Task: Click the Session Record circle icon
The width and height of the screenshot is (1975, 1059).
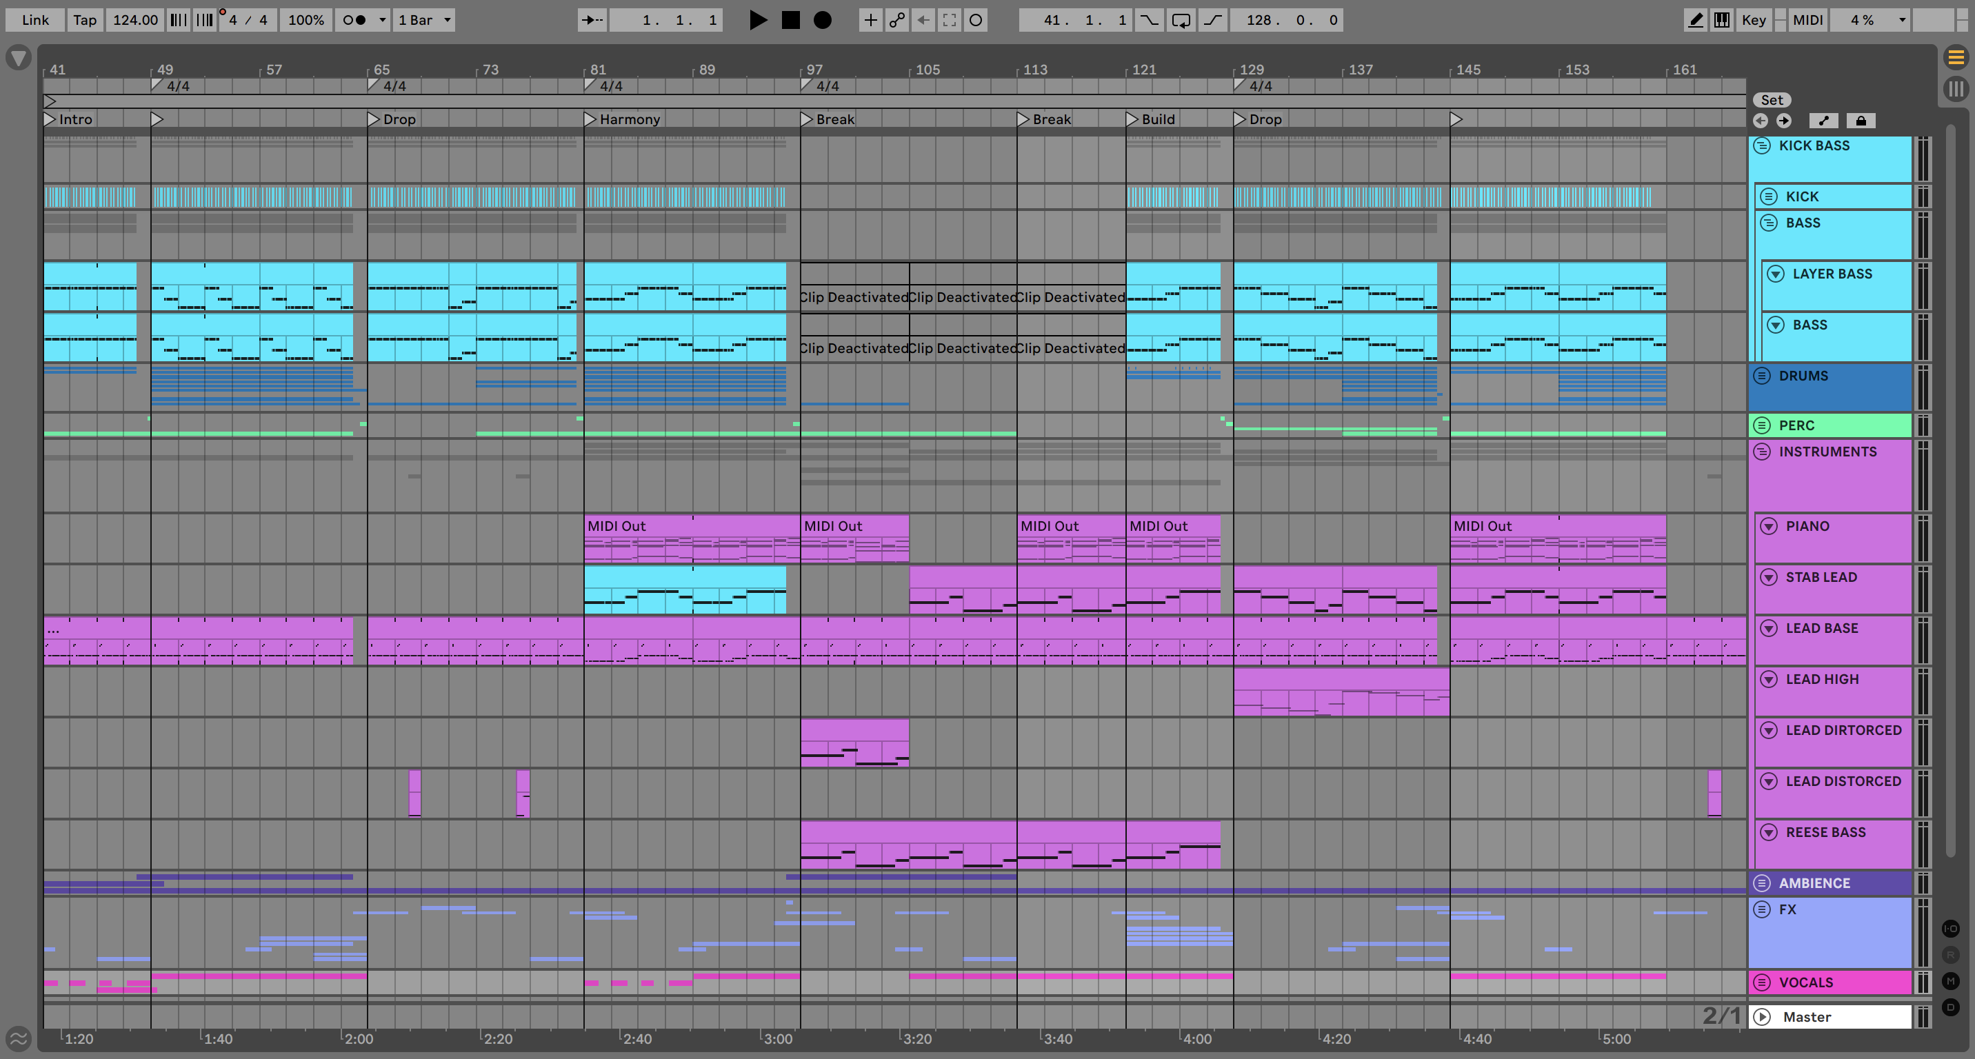Action: [976, 20]
